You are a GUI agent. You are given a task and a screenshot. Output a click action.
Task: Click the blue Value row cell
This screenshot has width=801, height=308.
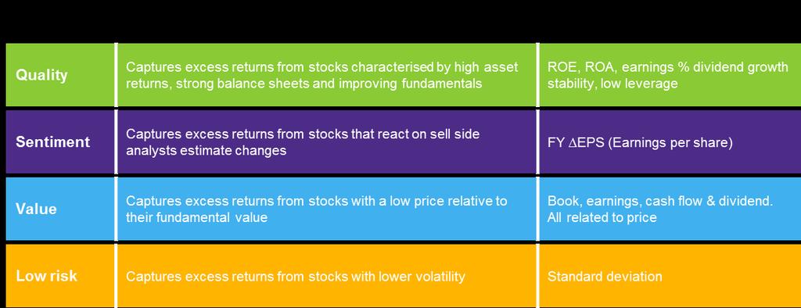[60, 209]
